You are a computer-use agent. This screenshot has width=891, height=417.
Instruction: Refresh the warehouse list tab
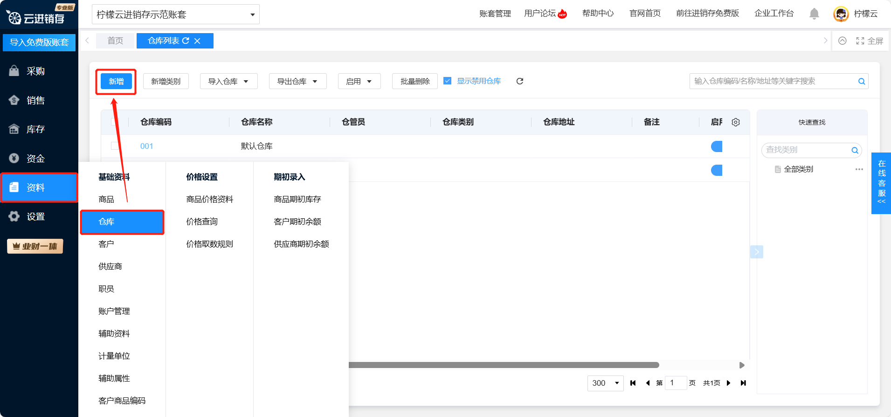(186, 41)
